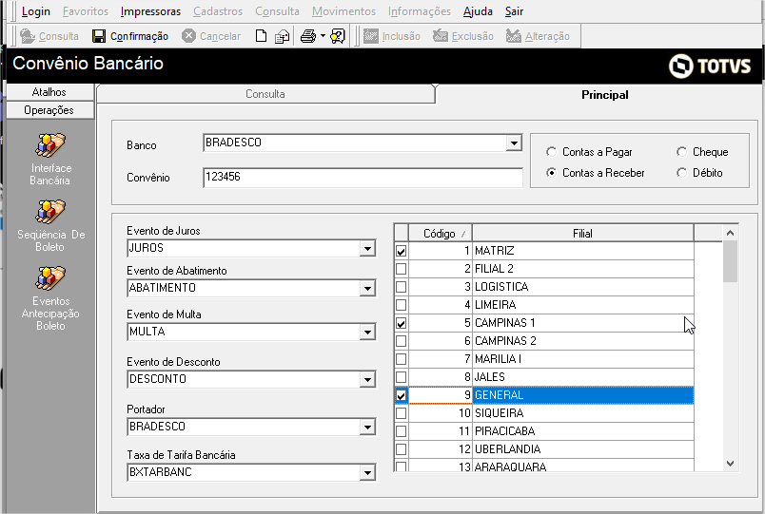Select the Cheque radio option
The height and width of the screenshot is (514, 765).
(x=681, y=152)
